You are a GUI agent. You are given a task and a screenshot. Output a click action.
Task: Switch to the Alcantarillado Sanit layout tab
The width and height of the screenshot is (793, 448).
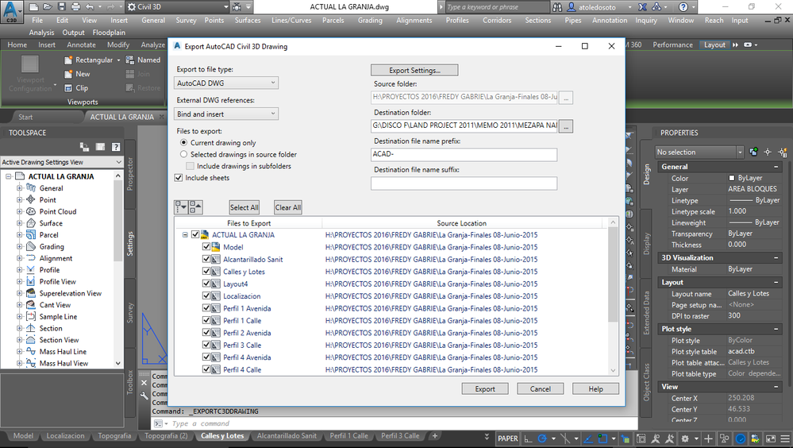point(287,436)
